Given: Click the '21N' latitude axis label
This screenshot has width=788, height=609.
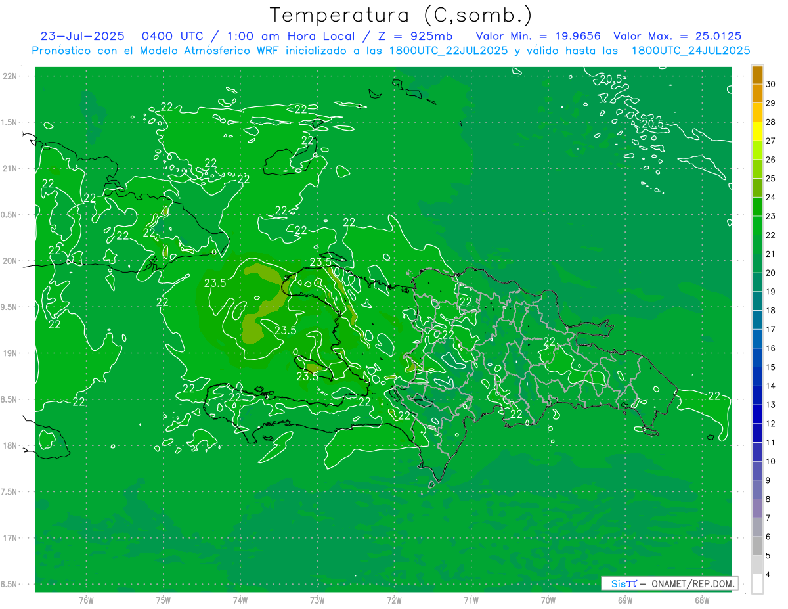Looking at the screenshot, I should (11, 168).
